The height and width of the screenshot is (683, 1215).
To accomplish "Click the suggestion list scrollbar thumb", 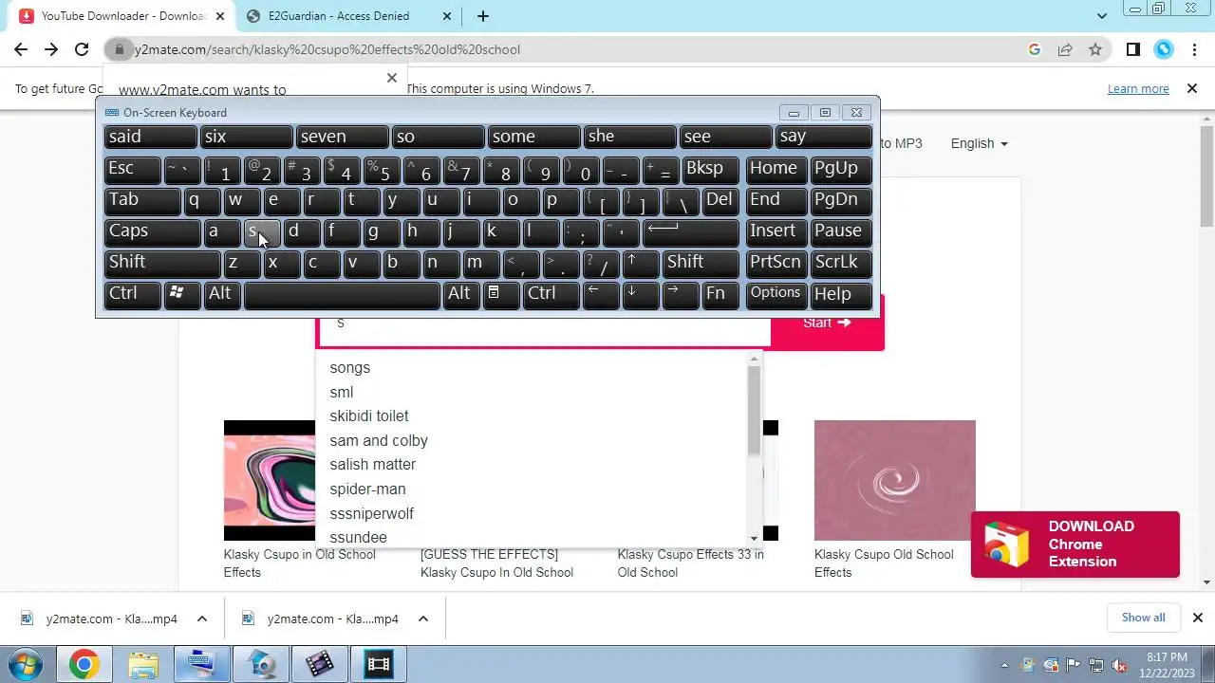I will point(755,410).
